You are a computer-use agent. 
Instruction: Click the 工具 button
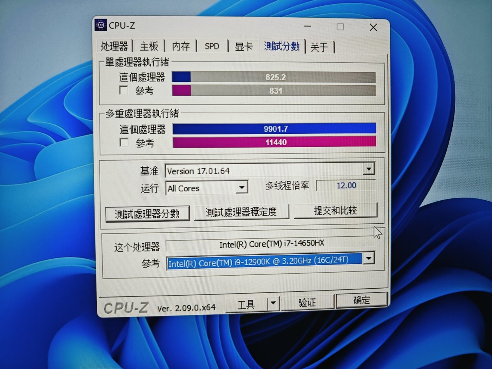[246, 304]
